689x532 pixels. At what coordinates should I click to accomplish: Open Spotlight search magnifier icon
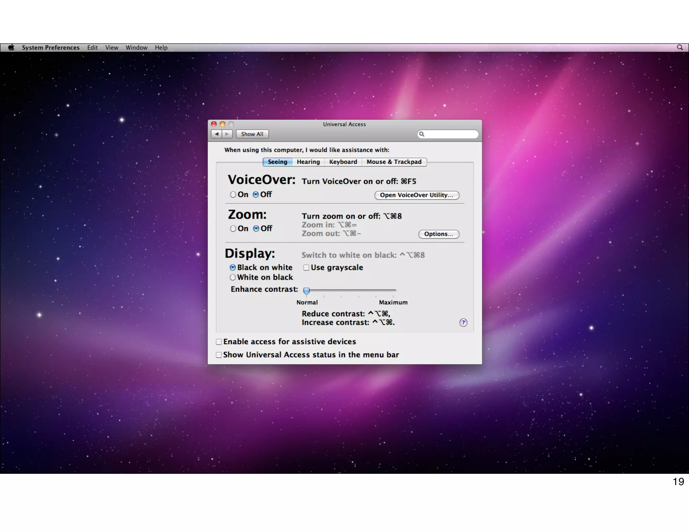tap(680, 47)
